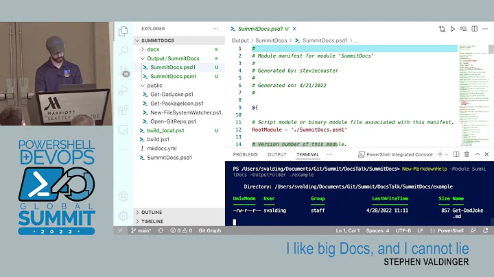Switch to the OUTPUT tab

click(277, 154)
